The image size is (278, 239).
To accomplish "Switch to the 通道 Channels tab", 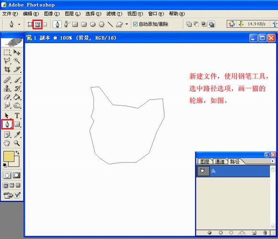I will pyautogui.click(x=220, y=161).
